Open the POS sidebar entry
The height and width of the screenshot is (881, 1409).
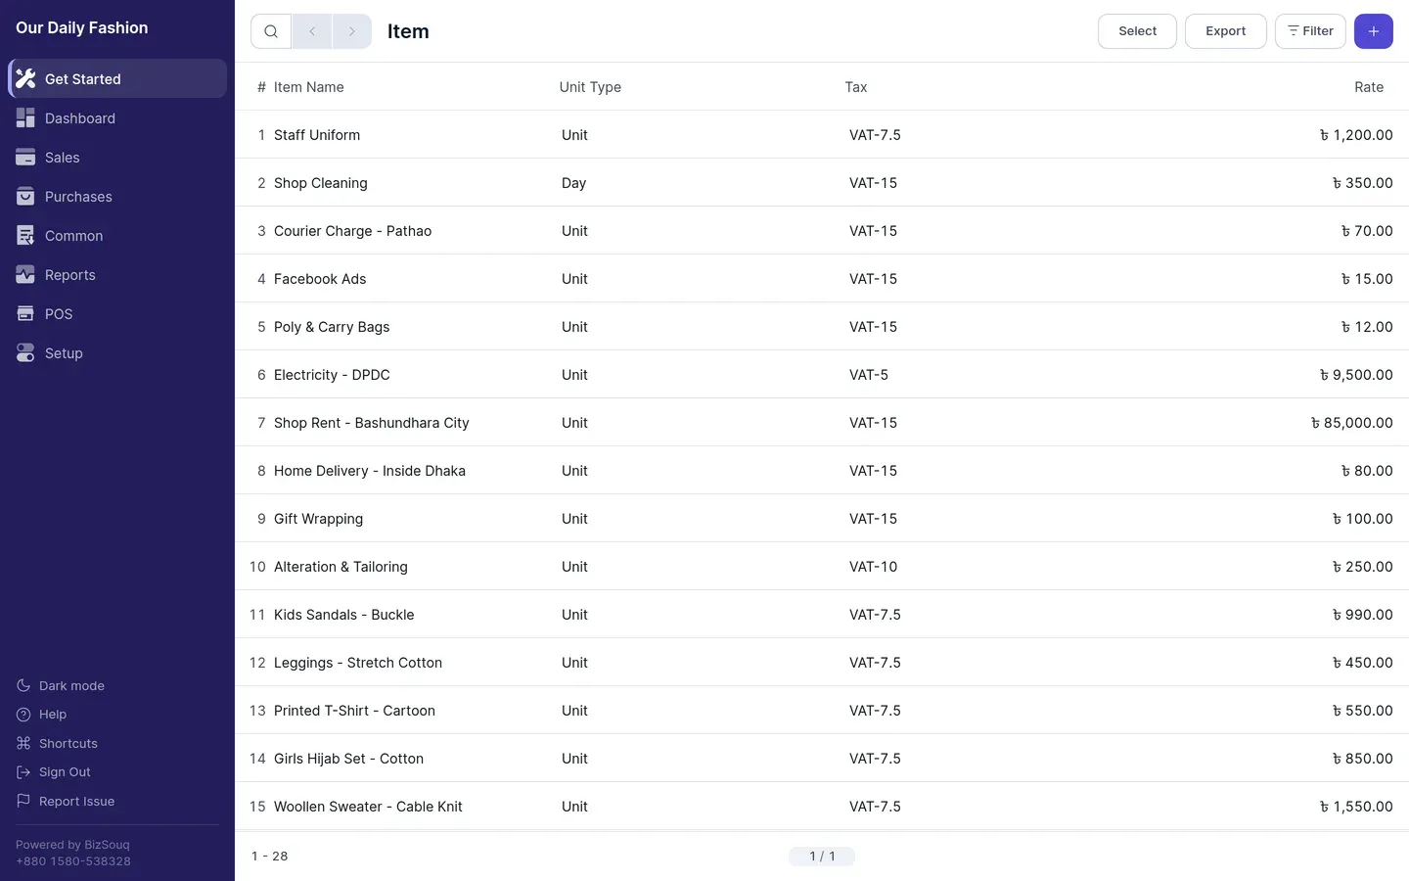pyautogui.click(x=117, y=313)
